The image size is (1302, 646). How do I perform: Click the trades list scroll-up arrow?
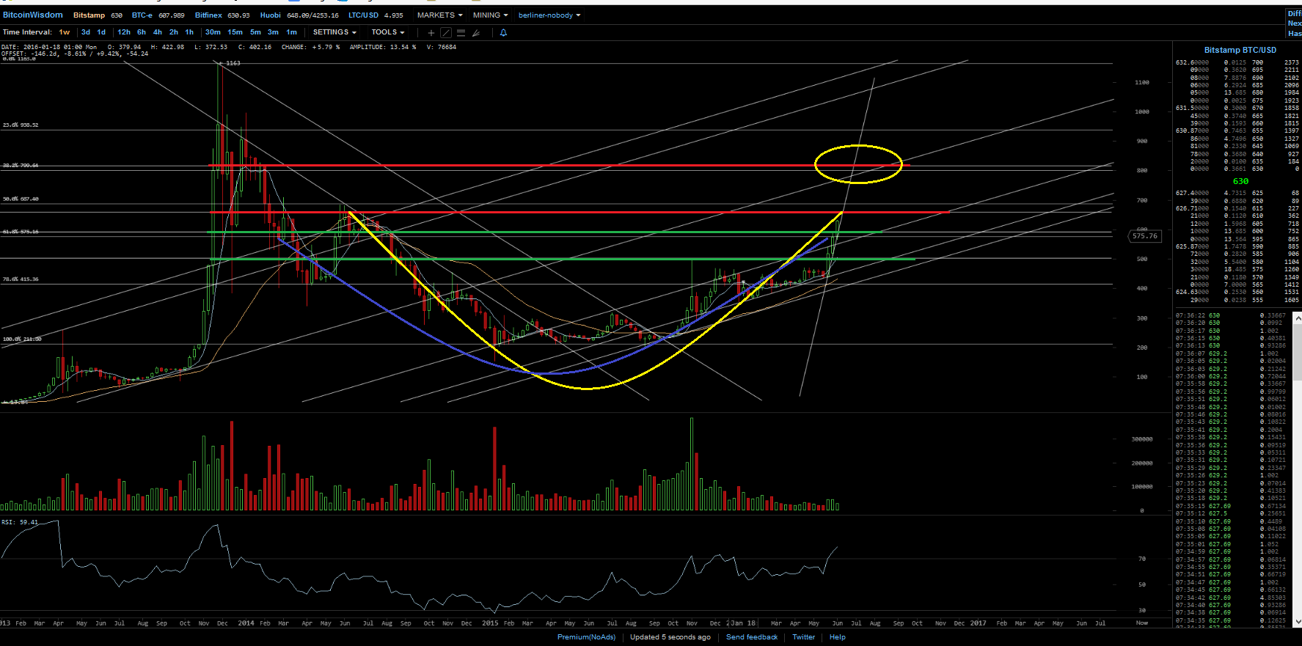point(1298,318)
